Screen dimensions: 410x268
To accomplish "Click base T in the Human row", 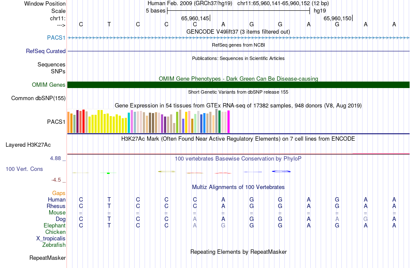I will [x=109, y=199].
